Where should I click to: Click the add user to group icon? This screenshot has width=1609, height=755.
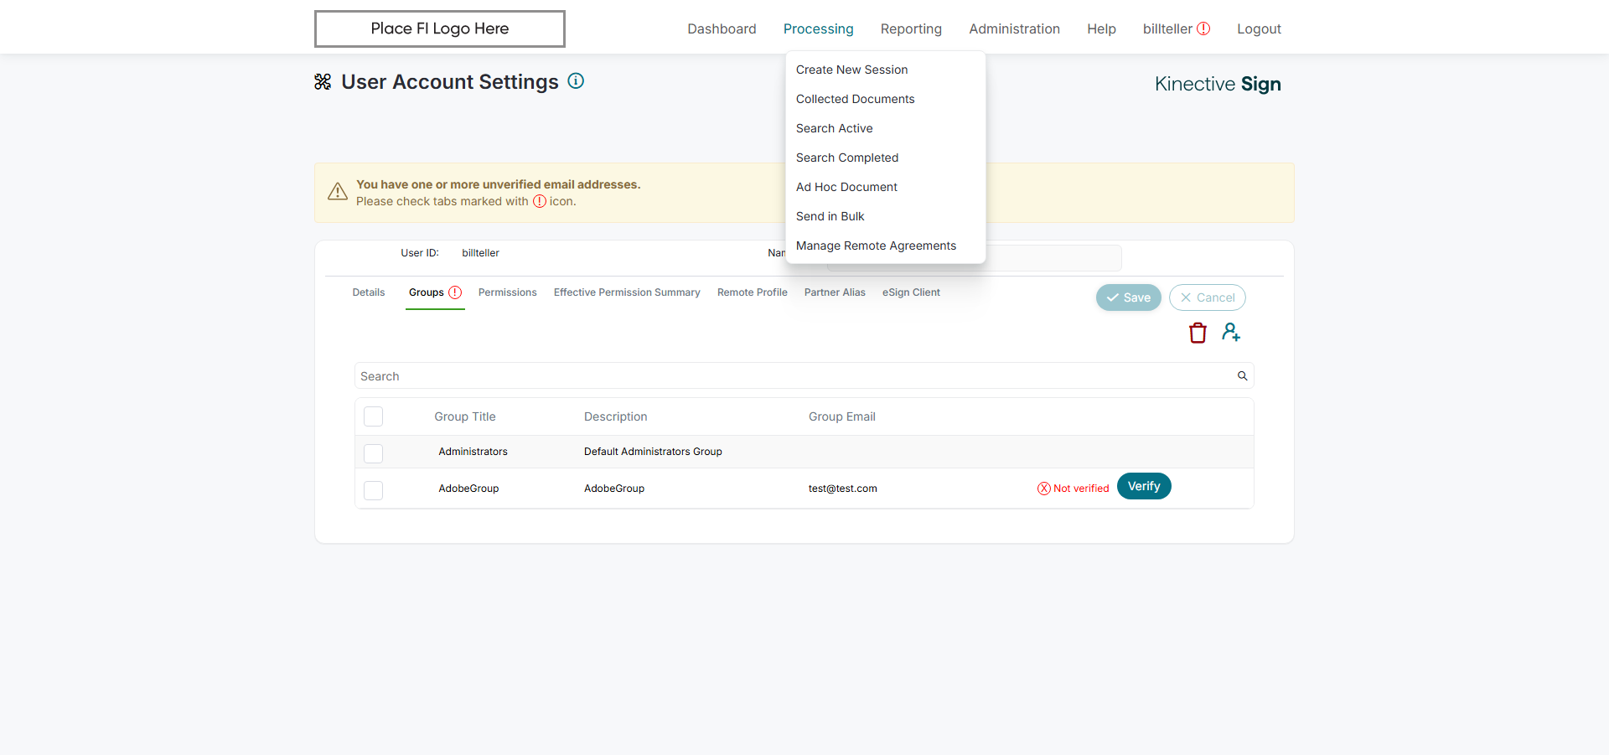tap(1230, 333)
